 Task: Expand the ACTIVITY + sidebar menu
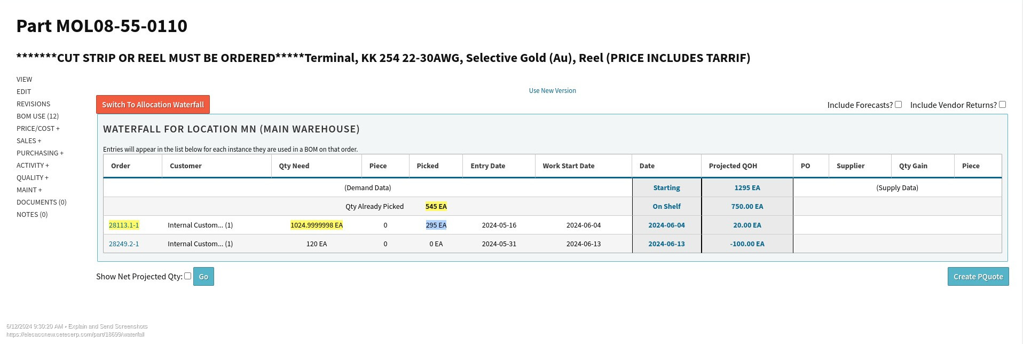pyautogui.click(x=33, y=165)
